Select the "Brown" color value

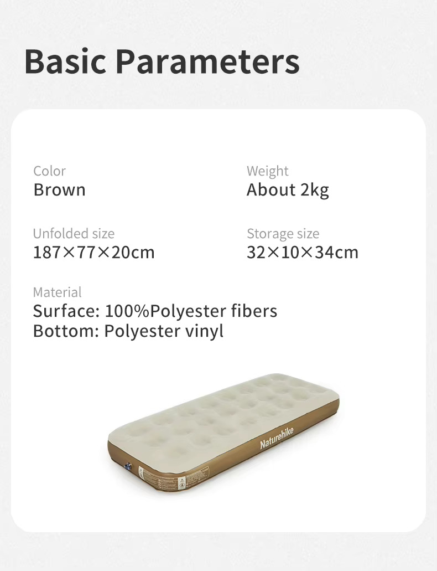pos(59,190)
